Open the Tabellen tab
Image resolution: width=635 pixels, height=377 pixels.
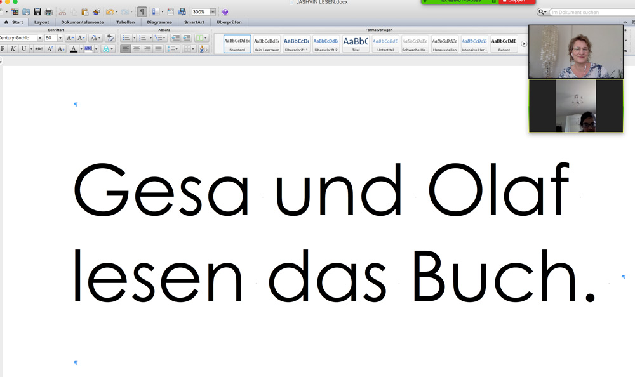coord(126,22)
